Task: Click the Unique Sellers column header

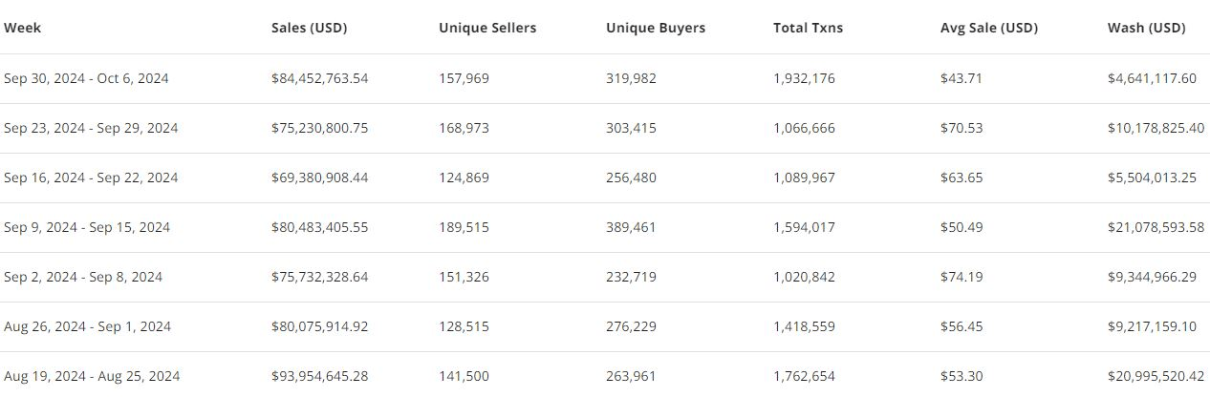Action: [x=487, y=28]
